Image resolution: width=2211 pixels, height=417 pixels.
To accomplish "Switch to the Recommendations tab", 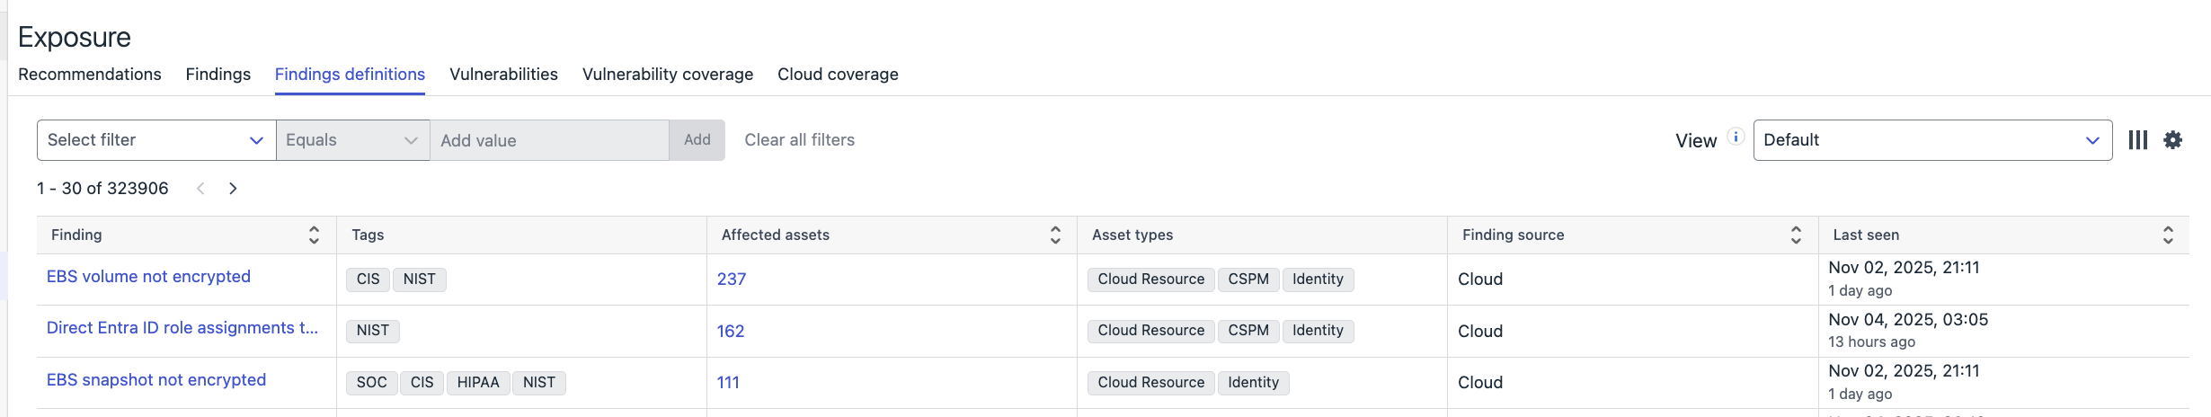I will 90,75.
